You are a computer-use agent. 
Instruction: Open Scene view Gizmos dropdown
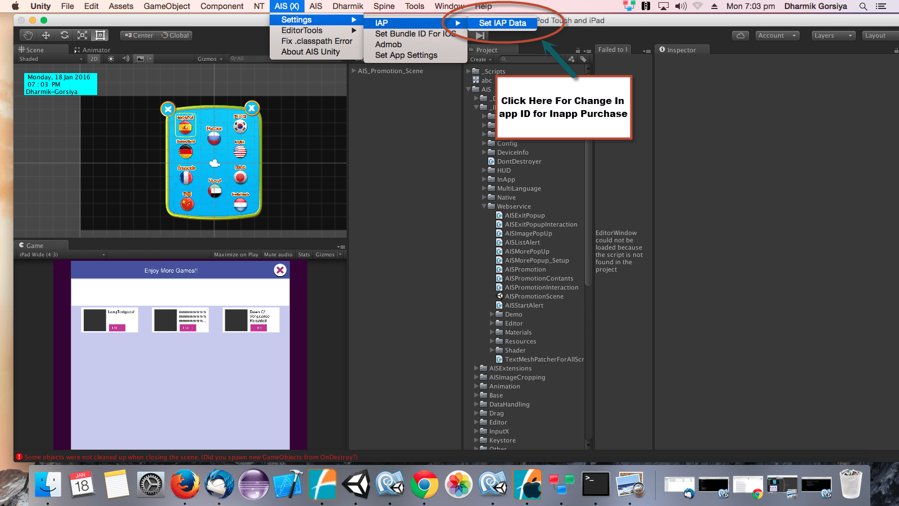click(x=210, y=58)
